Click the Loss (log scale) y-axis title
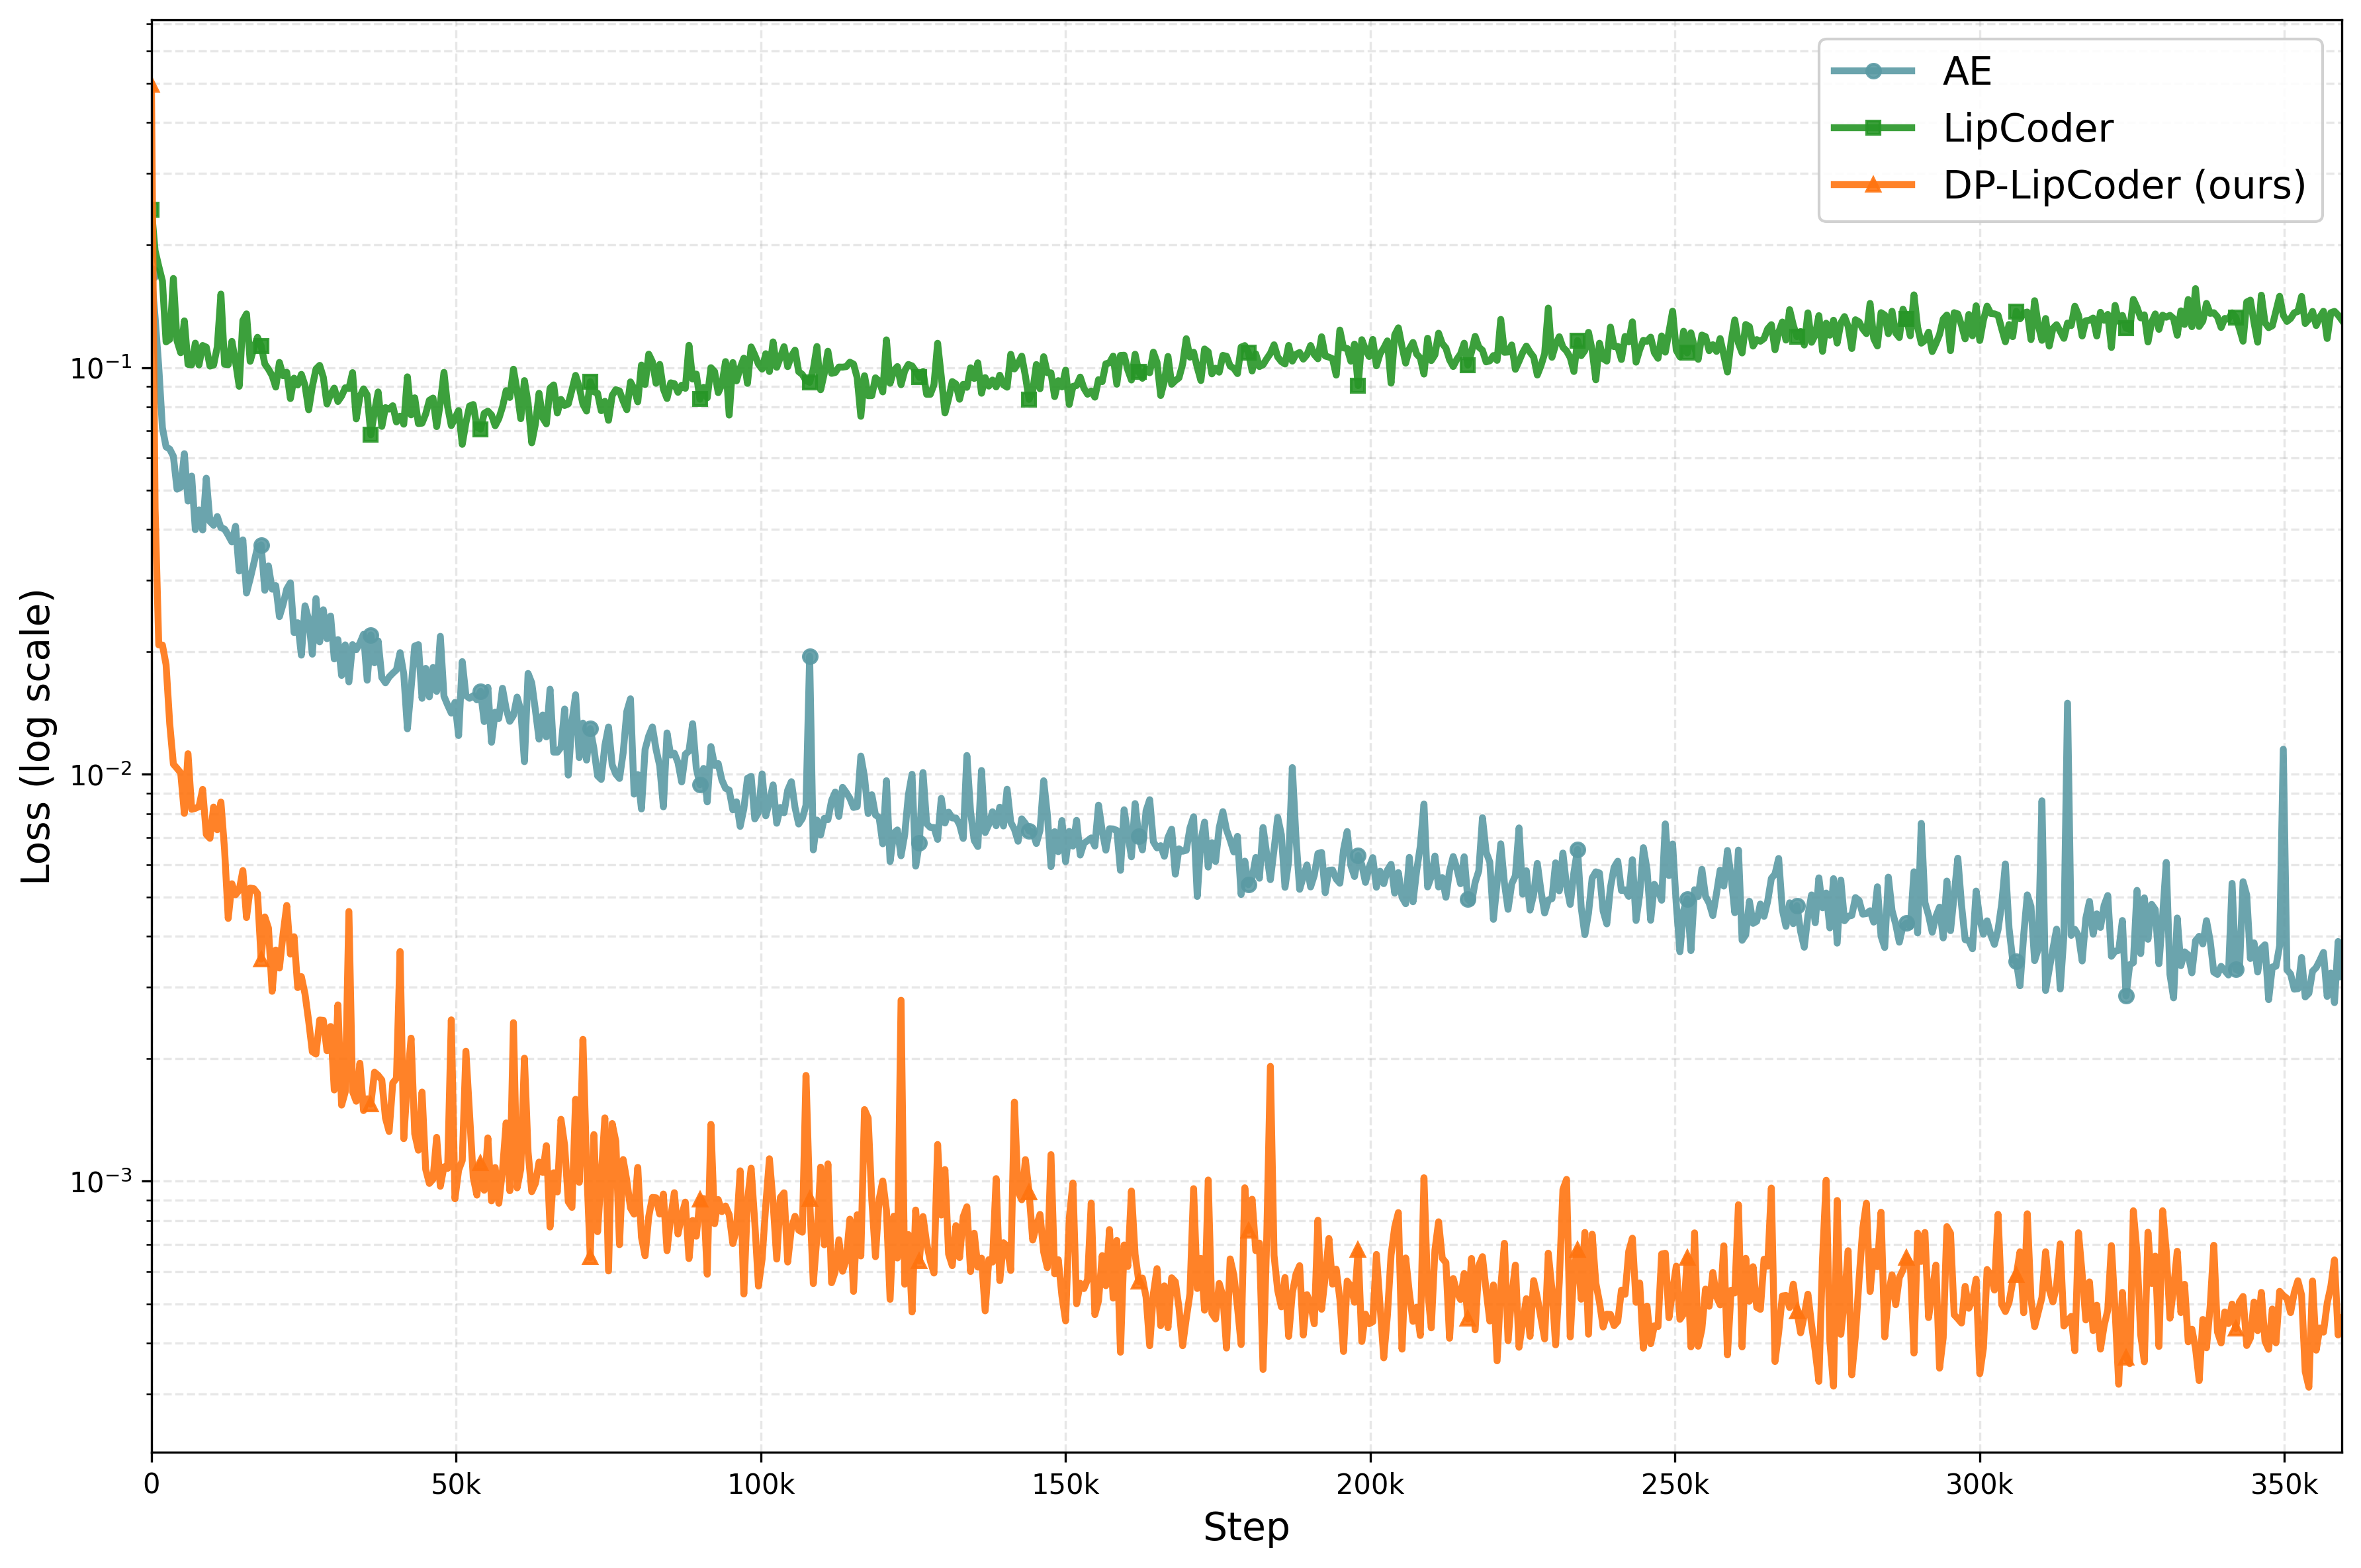 pyautogui.click(x=37, y=737)
